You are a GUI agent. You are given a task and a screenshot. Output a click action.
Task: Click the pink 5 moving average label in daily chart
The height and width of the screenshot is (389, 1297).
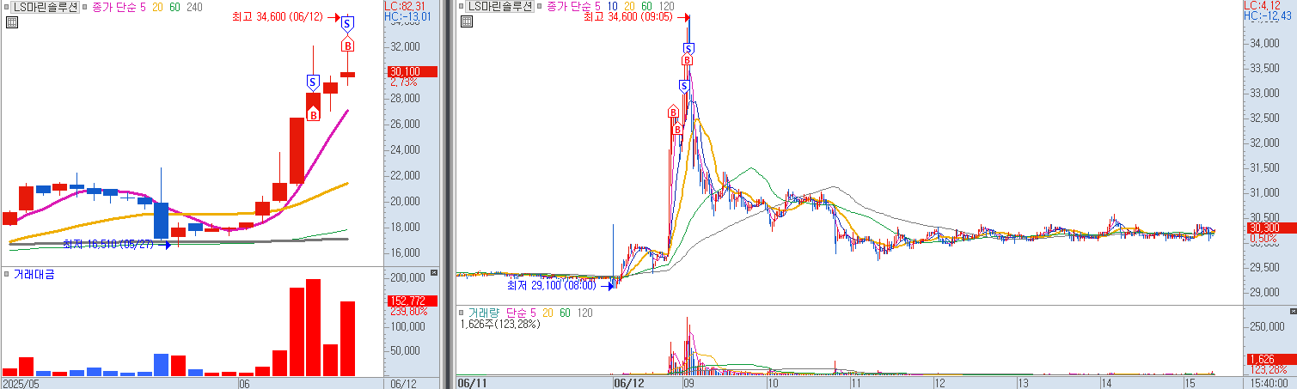click(142, 7)
